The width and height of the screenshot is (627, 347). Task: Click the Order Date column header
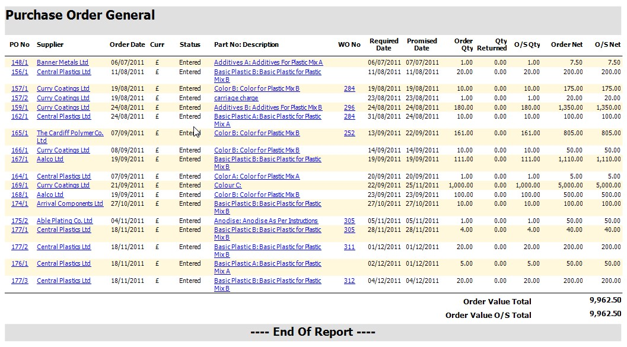click(x=127, y=44)
